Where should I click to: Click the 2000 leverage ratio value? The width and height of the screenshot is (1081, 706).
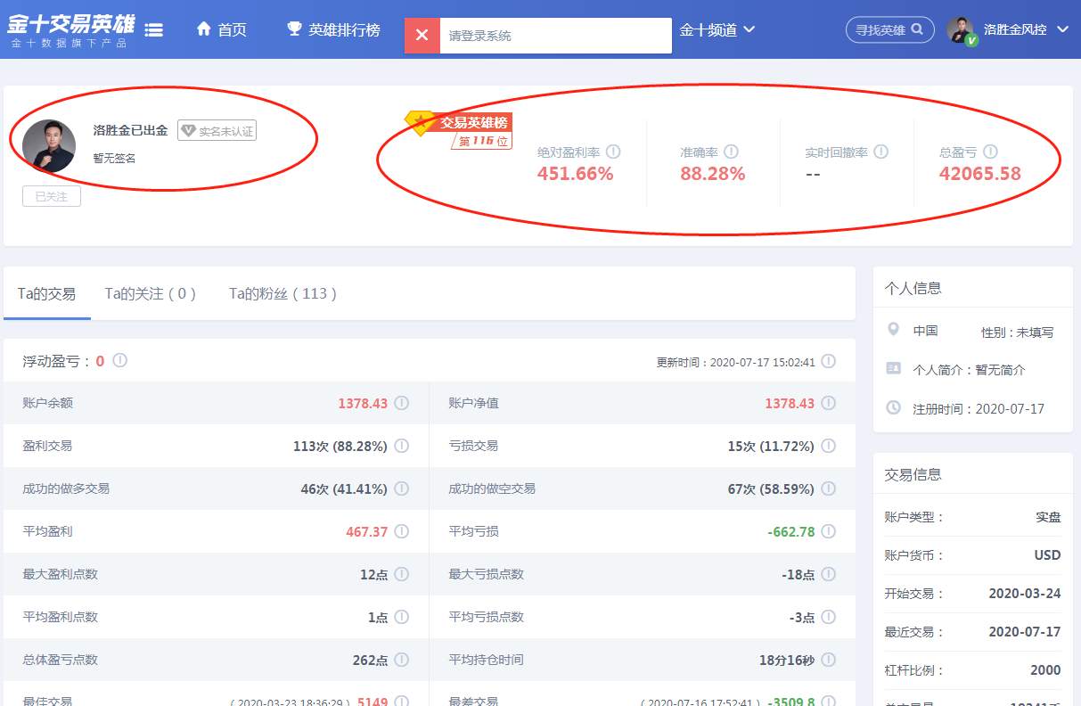tap(1045, 669)
